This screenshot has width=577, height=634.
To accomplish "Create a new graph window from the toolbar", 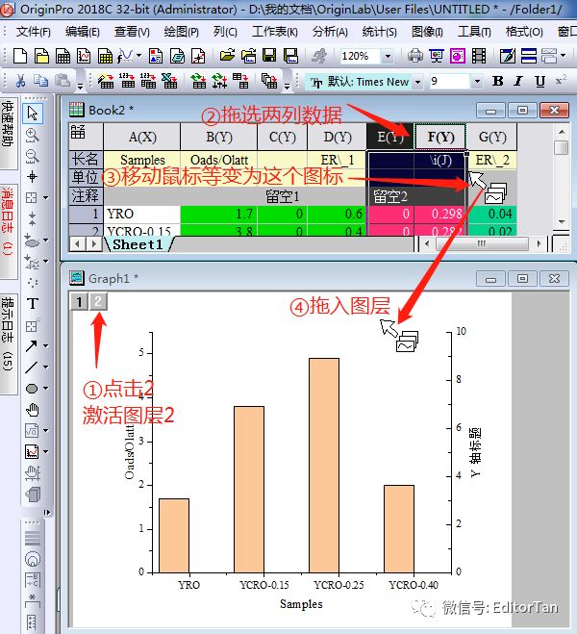I will tap(84, 56).
